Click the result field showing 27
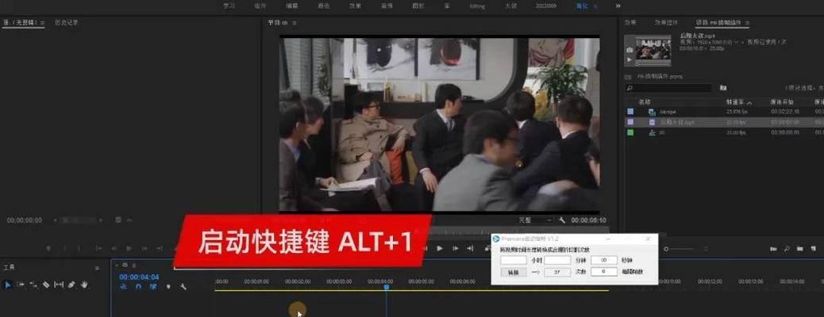 557,273
